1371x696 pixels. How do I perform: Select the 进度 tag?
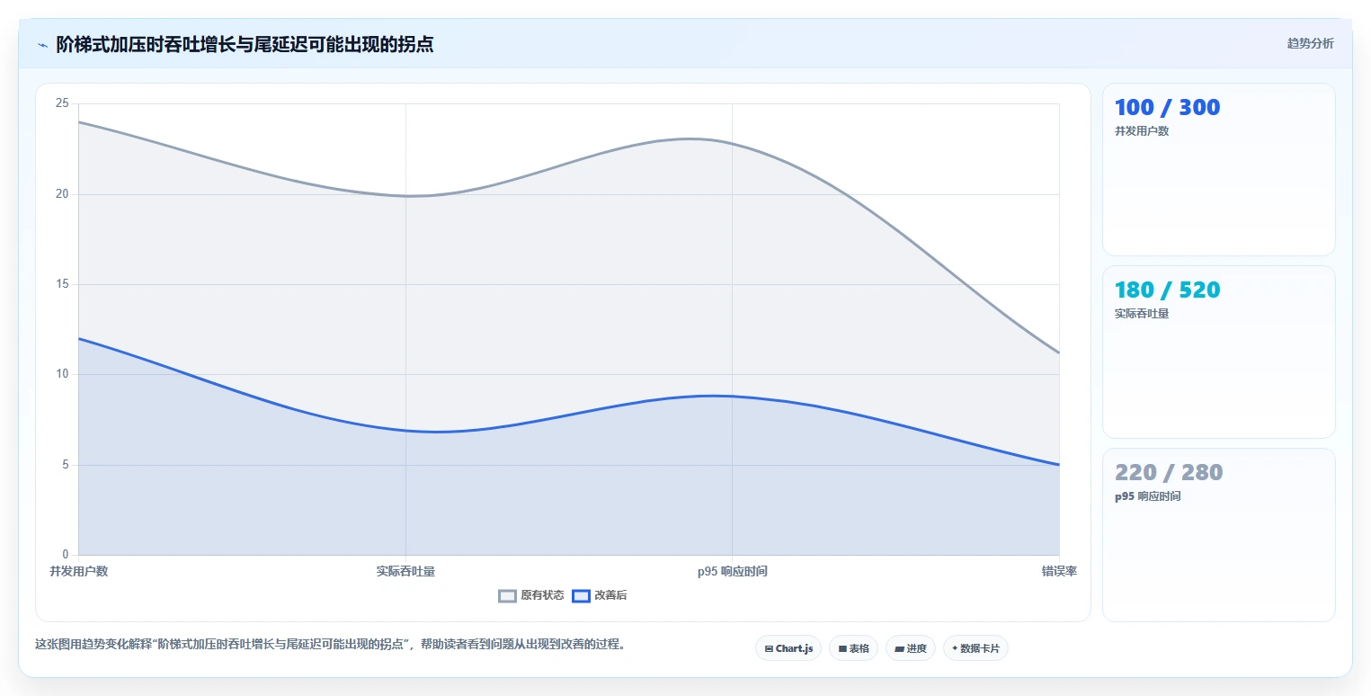911,648
